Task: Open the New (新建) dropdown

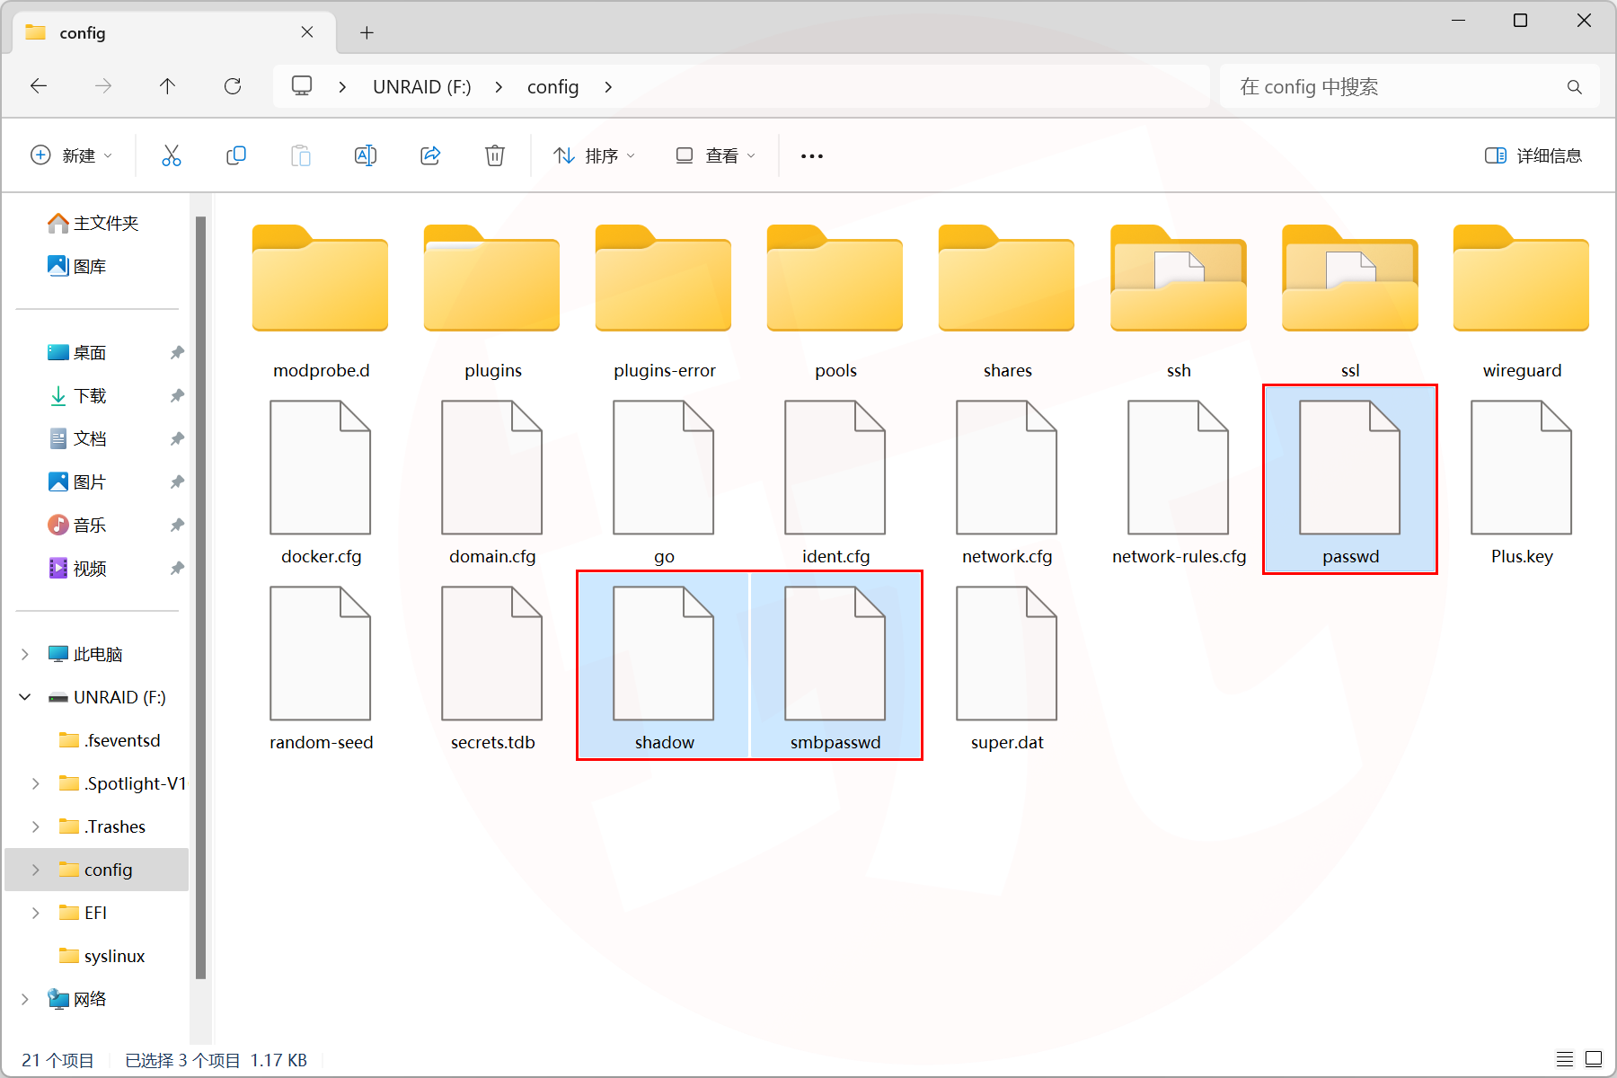Action: (x=72, y=155)
